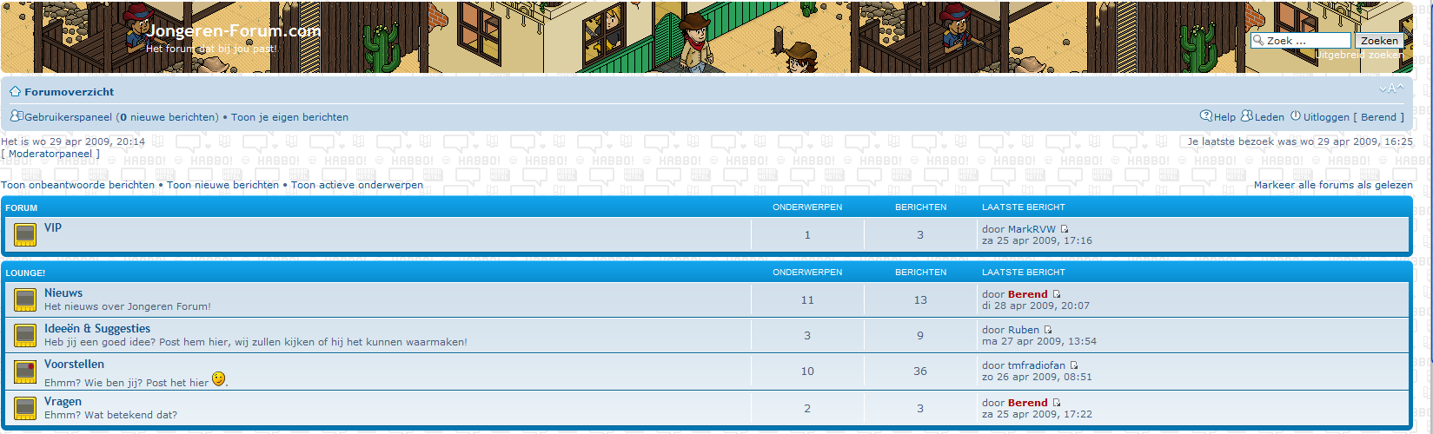Show your own posts via 'Toon je eigen berichten'
1433x434 pixels.
point(289,117)
